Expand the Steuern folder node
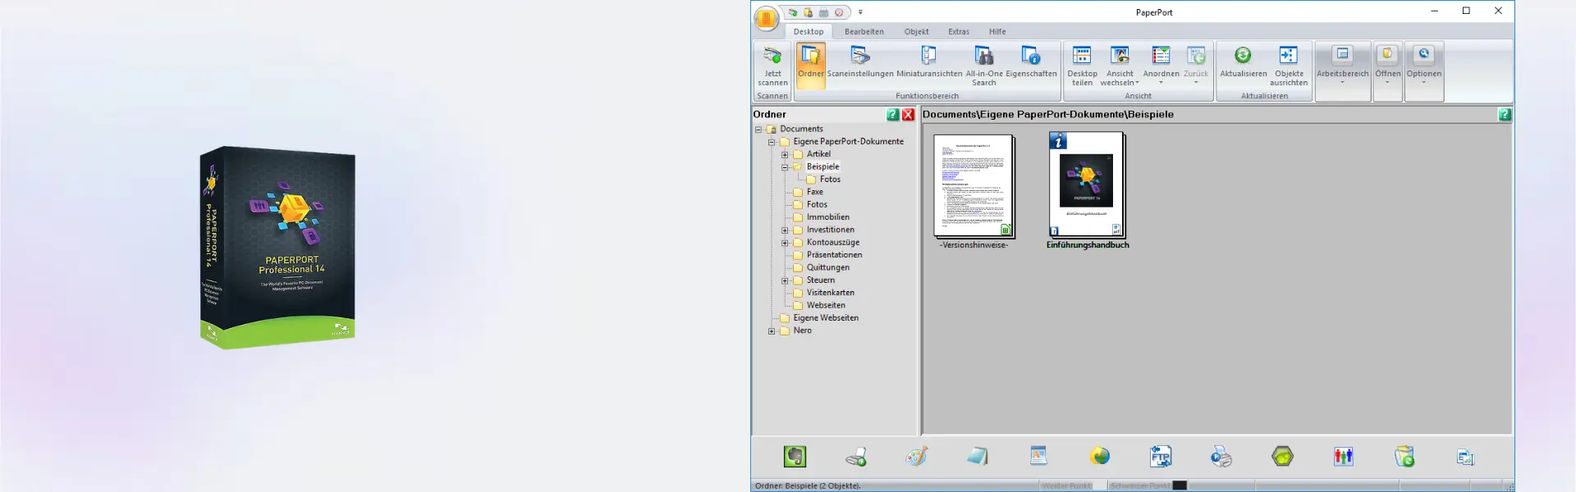This screenshot has width=1576, height=492. click(785, 280)
